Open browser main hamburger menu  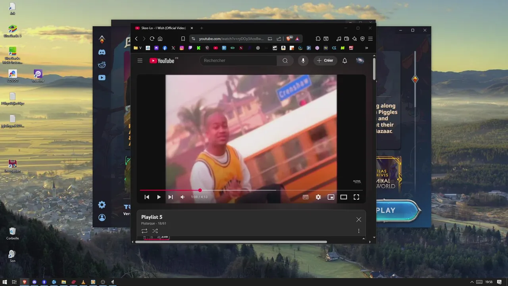370,39
